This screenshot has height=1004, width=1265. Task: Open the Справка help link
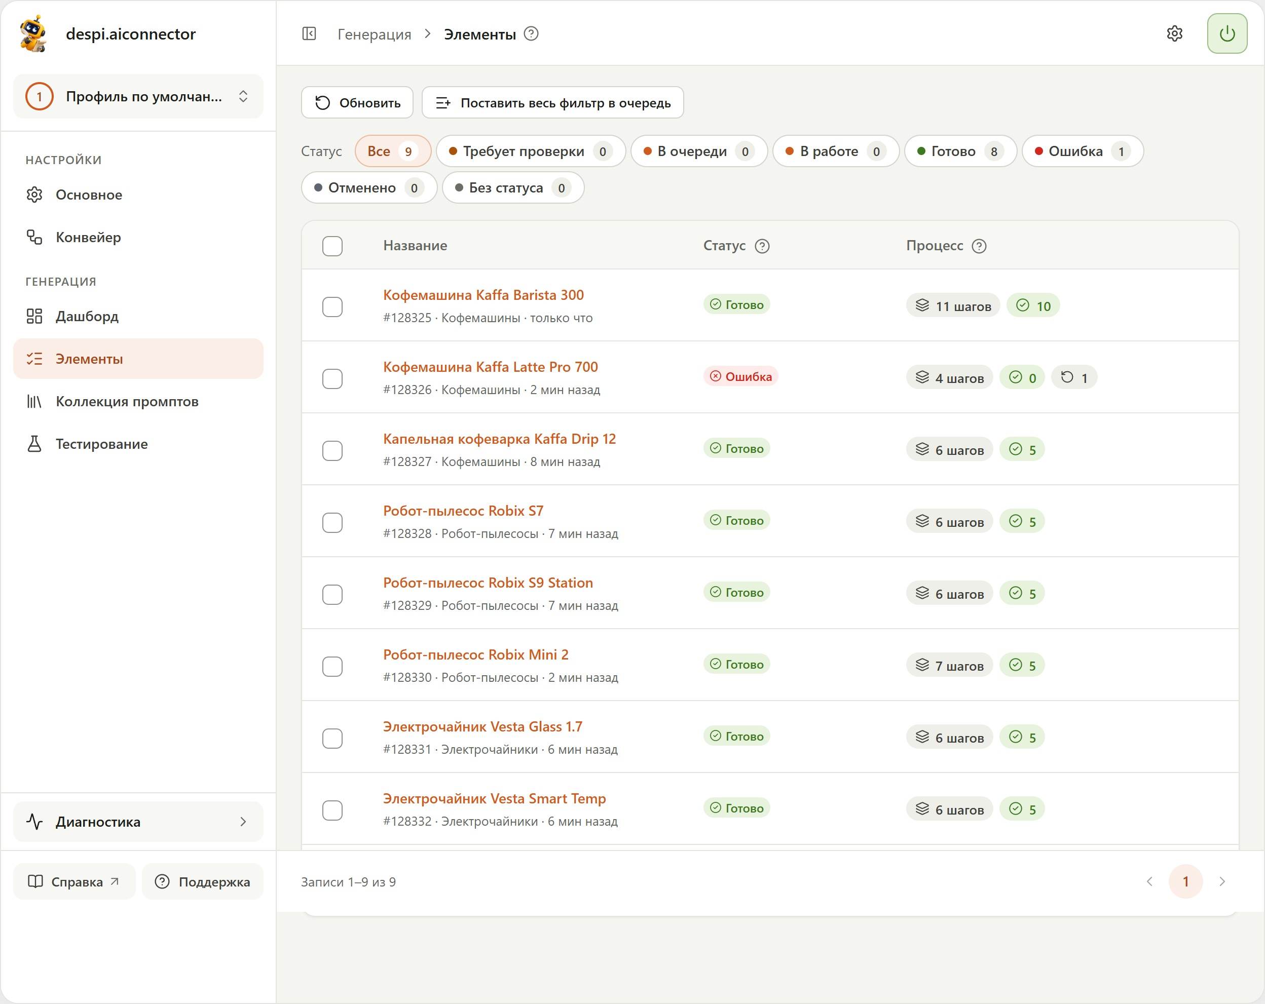pos(74,881)
